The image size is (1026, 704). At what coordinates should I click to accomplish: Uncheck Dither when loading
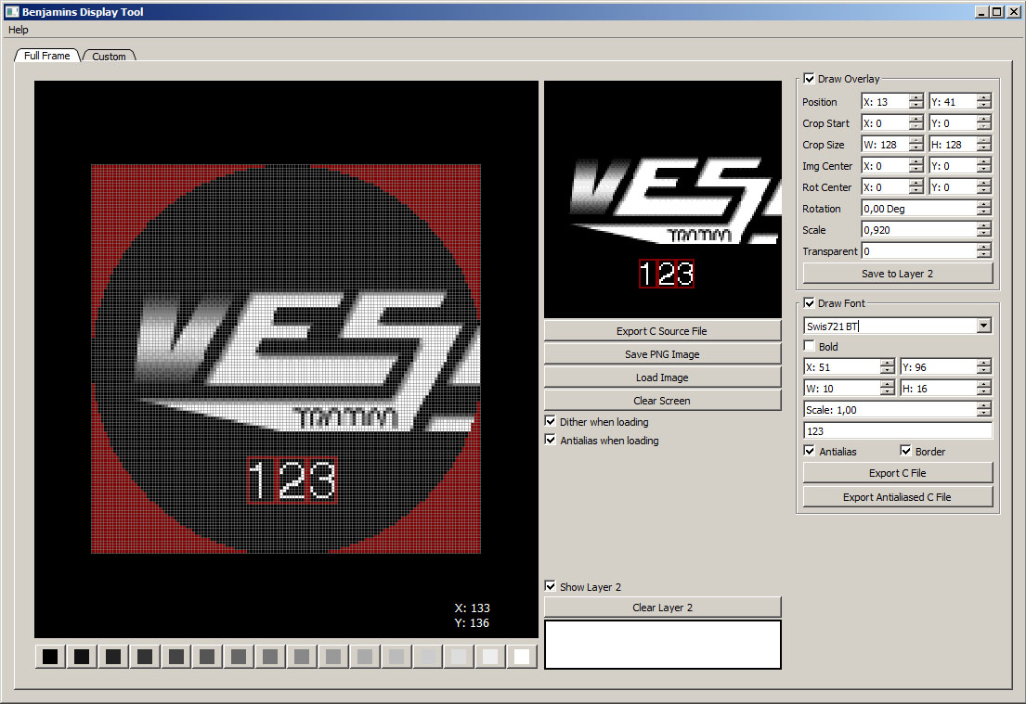(550, 420)
